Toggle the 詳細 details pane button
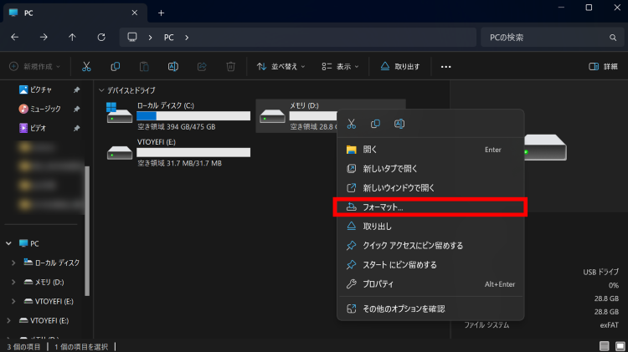The height and width of the screenshot is (352, 628). 603,66
